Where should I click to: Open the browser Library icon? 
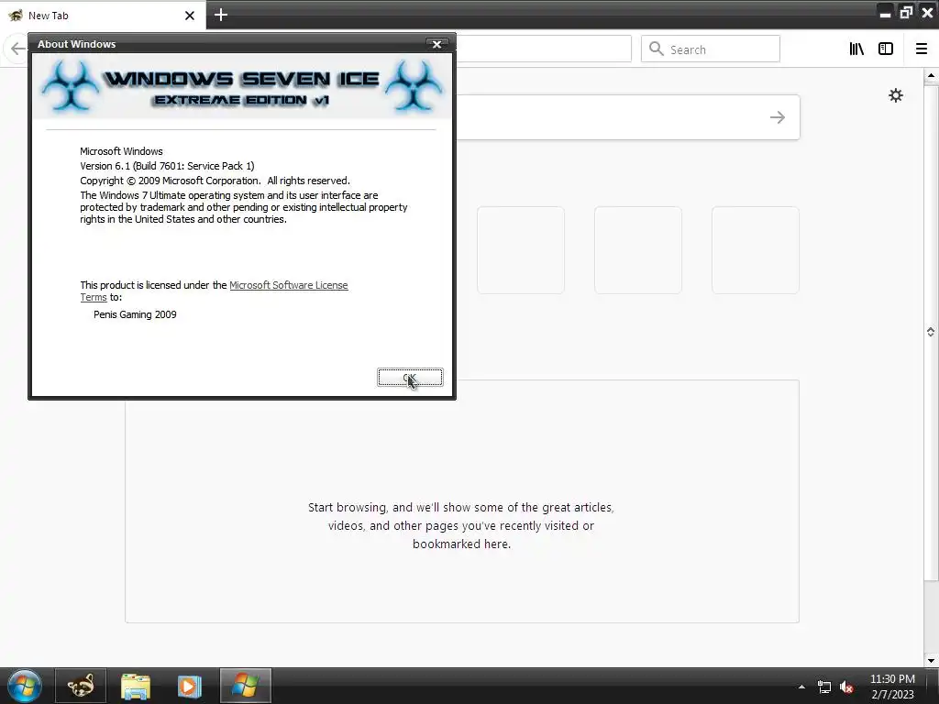tap(856, 49)
